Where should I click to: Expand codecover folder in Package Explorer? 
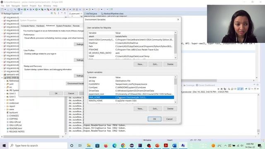(x=5, y=103)
